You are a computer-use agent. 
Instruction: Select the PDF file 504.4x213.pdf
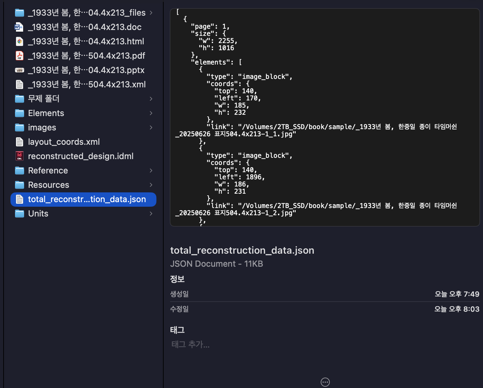click(x=86, y=56)
